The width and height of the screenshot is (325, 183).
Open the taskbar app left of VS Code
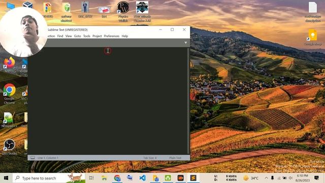[x=130, y=178]
